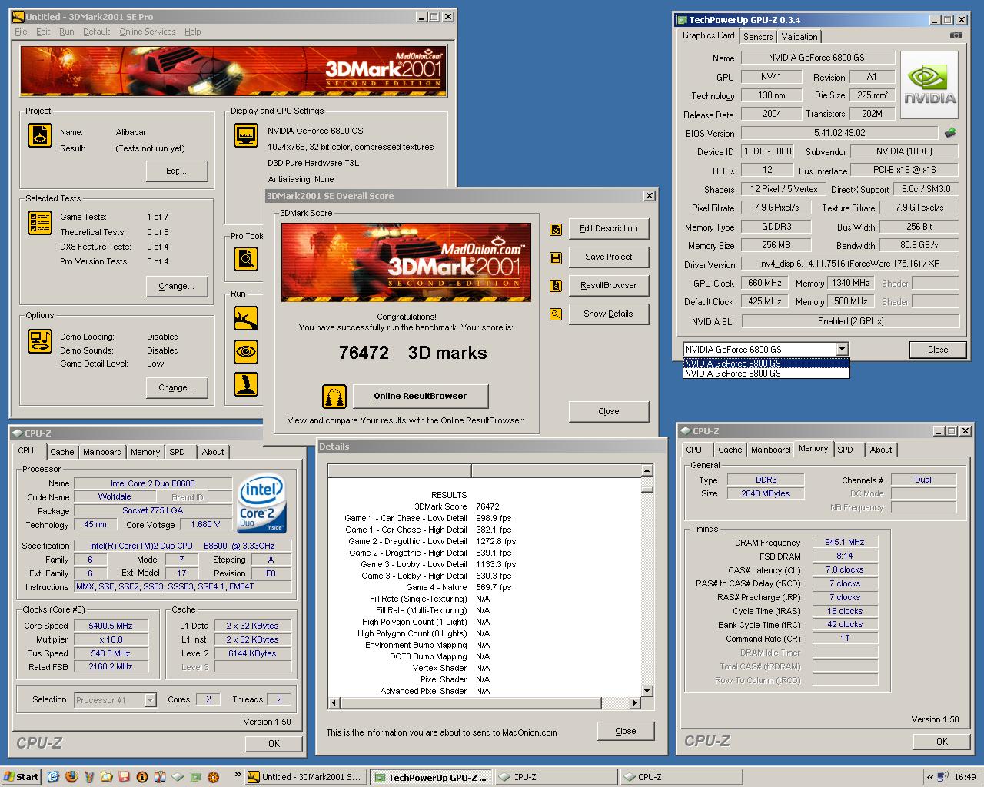Click the GPU-Z Name field value
The width and height of the screenshot is (984, 787).
817,58
